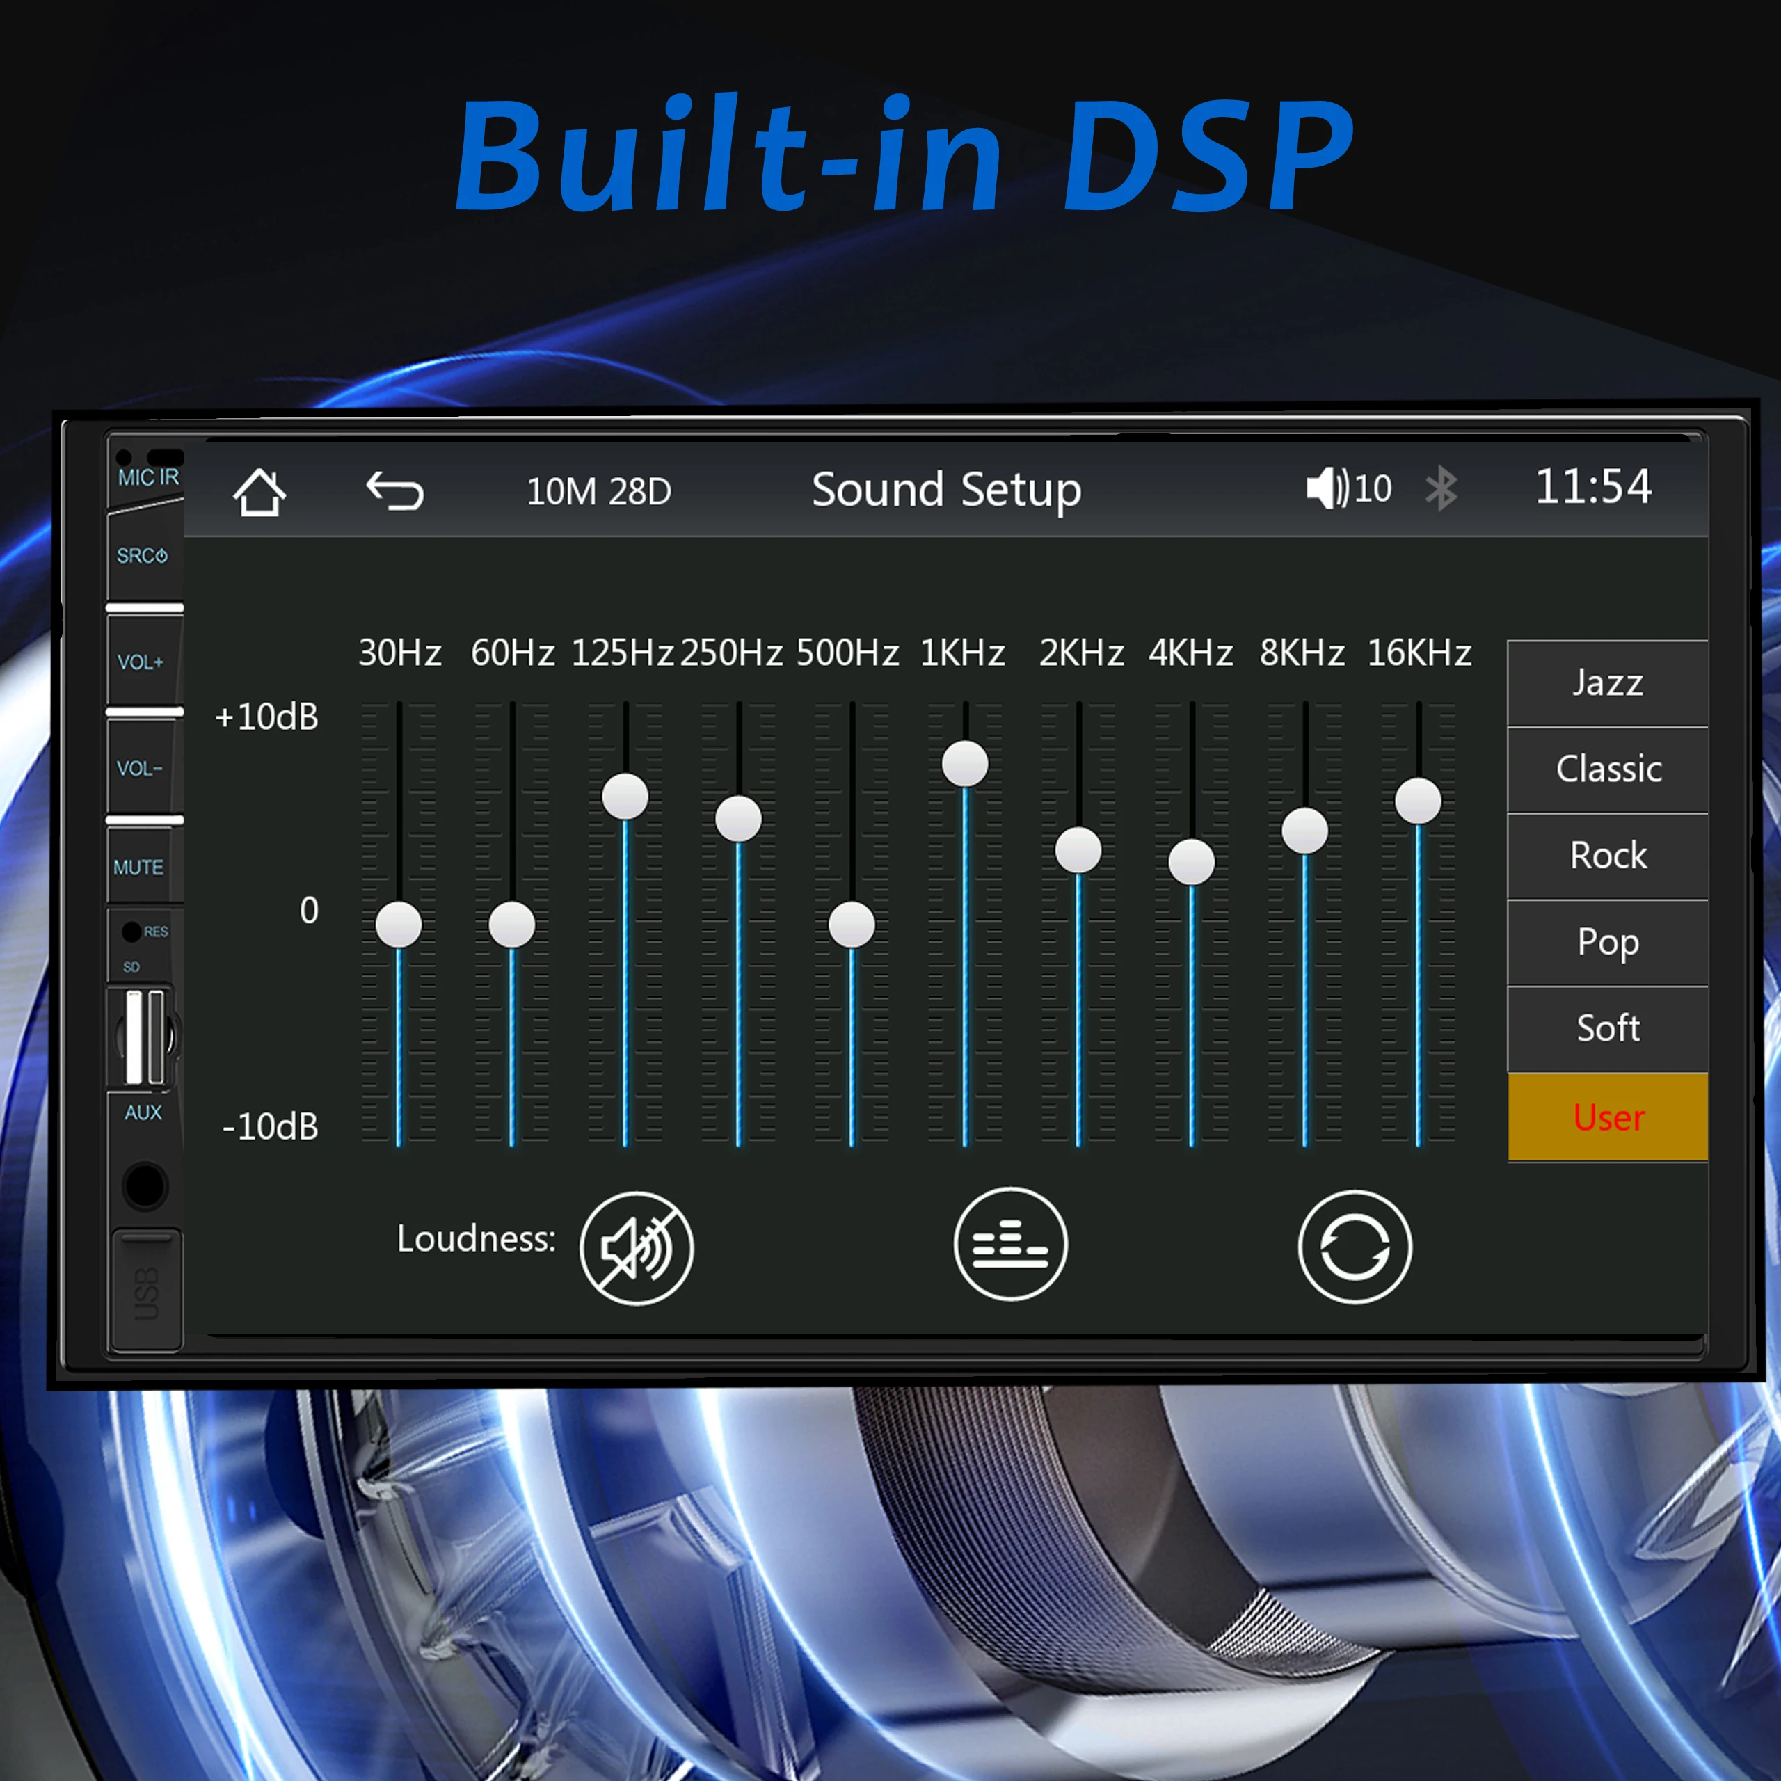
Task: Click the 0 dB scale label
Action: 309,911
